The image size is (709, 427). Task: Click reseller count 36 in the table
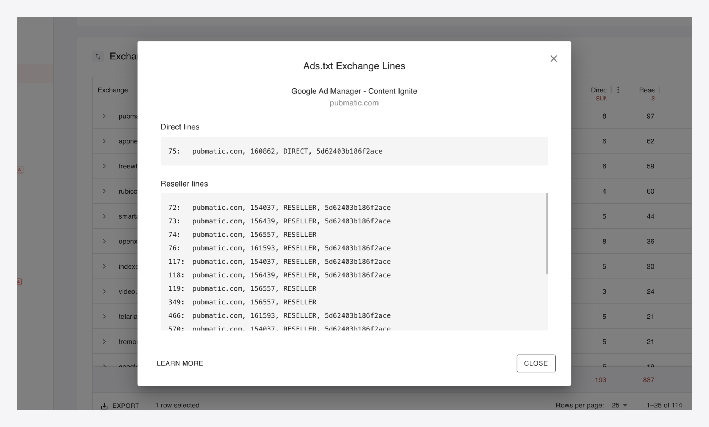click(x=650, y=241)
